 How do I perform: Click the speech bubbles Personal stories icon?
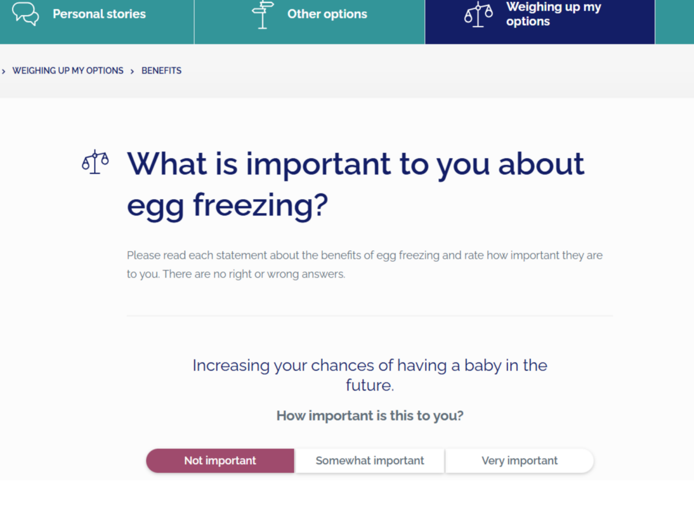[x=25, y=14]
